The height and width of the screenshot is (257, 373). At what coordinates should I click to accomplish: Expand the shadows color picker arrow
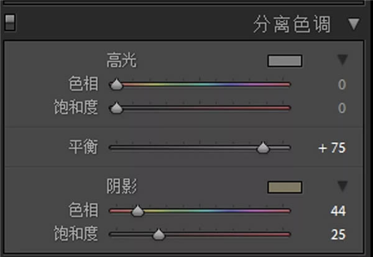[342, 186]
